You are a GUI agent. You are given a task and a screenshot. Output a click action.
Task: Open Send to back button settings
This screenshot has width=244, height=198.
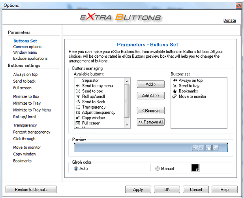tap(24, 81)
